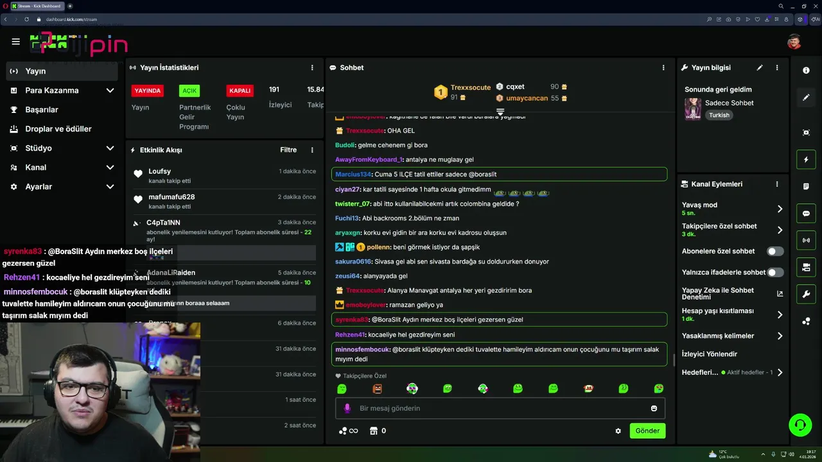Image resolution: width=822 pixels, height=462 pixels.
Task: Reload the browser page
Action: (27, 19)
